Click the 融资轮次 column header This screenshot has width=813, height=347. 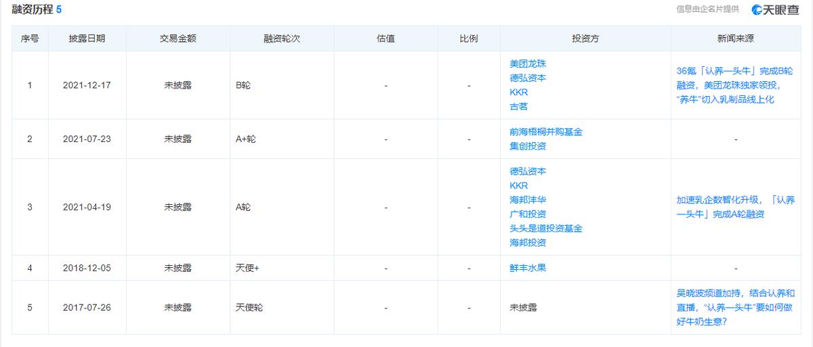point(282,39)
